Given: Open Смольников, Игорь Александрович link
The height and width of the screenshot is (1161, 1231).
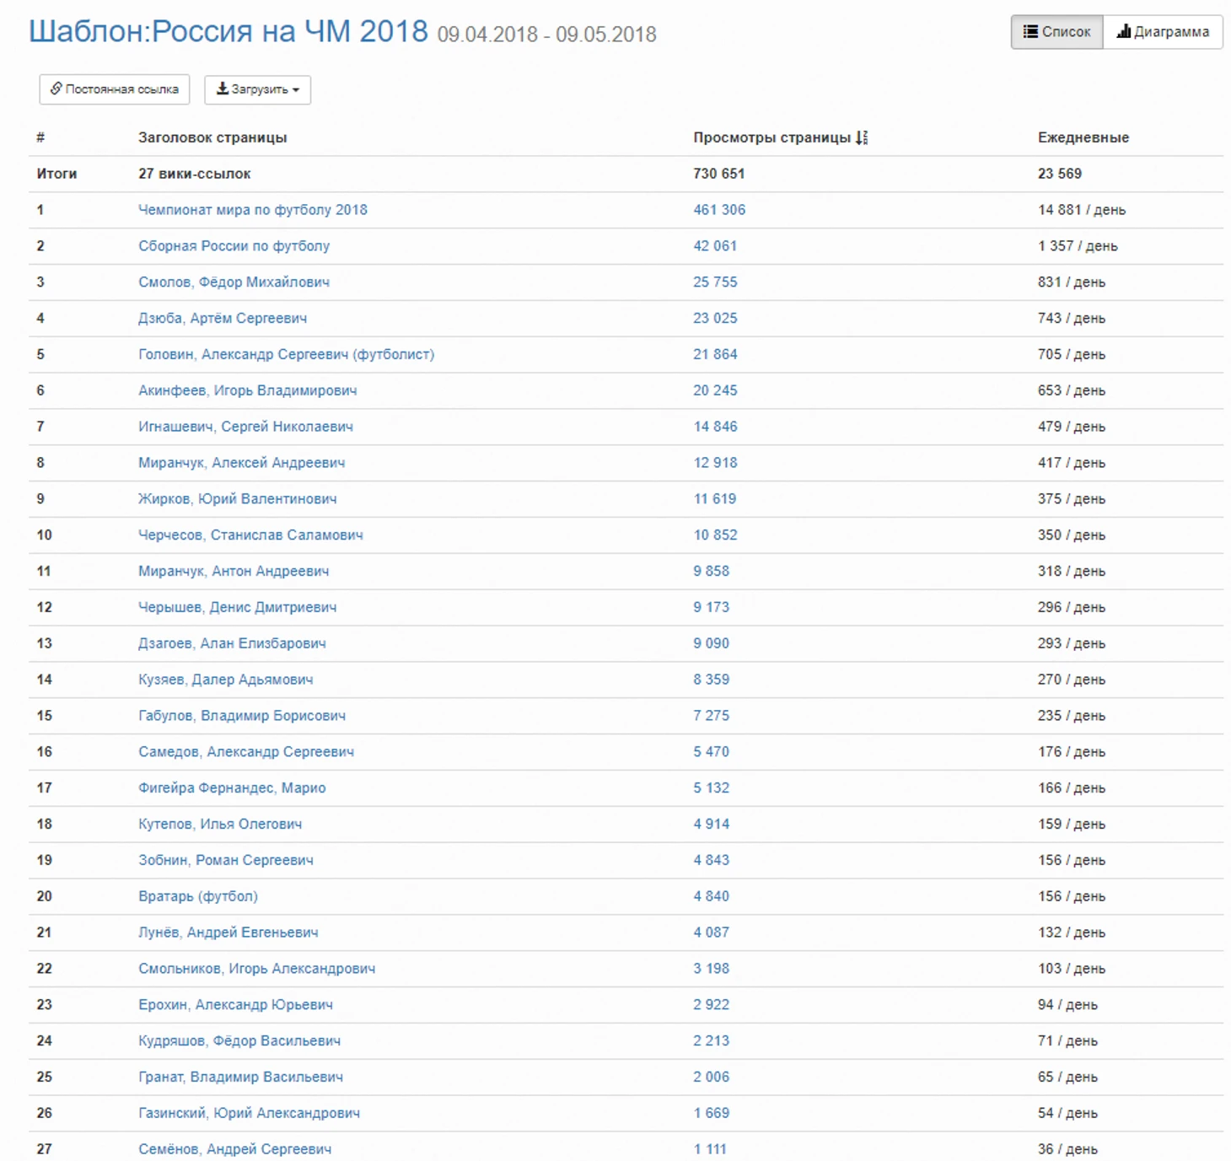Looking at the screenshot, I should click(256, 969).
